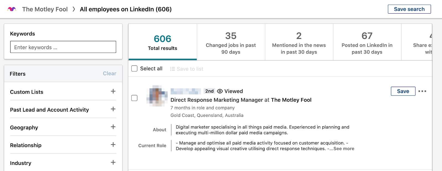Tick the Select all checkbox
This screenshot has height=171, width=442.
coord(134,69)
